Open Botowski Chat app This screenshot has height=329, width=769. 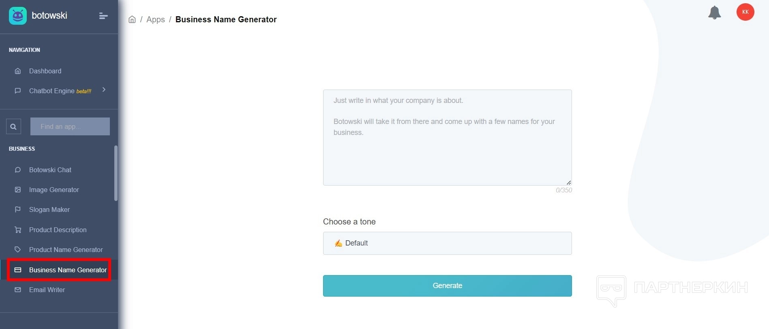click(x=50, y=170)
